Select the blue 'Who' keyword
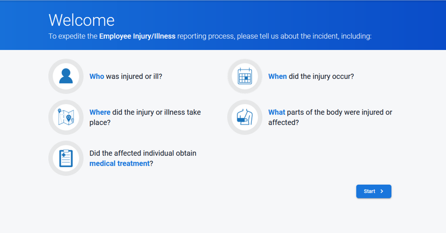The image size is (446, 233). tap(97, 77)
